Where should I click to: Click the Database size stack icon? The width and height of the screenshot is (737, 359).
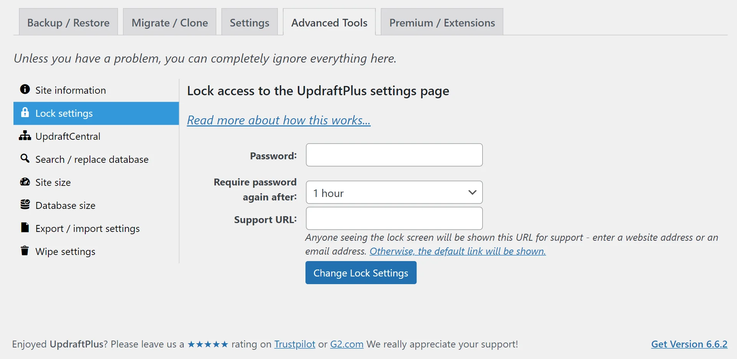pyautogui.click(x=25, y=205)
